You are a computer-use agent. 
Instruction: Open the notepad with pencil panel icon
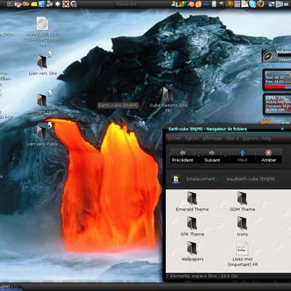click(245, 4)
